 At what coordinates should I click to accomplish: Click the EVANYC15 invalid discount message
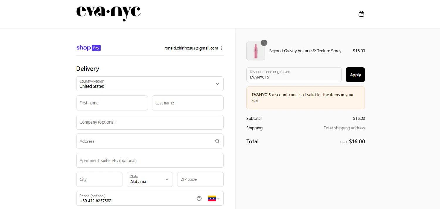pos(306,98)
